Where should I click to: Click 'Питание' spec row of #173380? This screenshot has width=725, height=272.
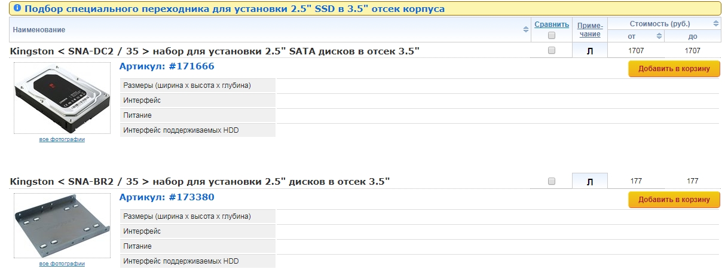[x=420, y=246]
